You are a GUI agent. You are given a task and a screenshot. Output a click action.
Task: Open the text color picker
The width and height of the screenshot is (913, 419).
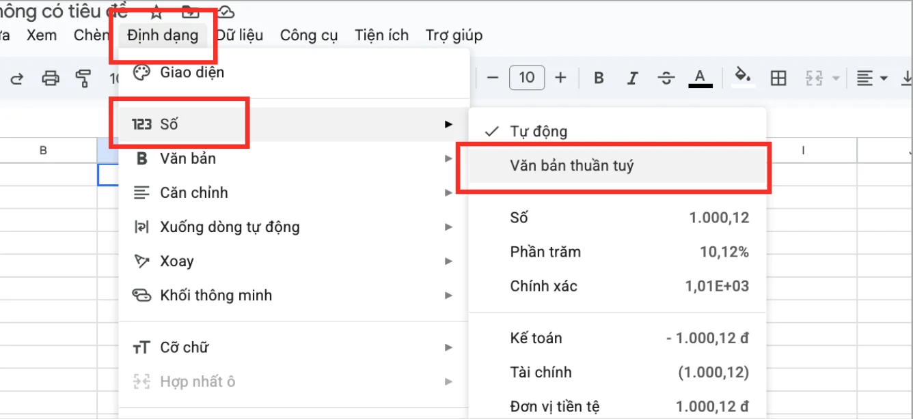coord(700,78)
